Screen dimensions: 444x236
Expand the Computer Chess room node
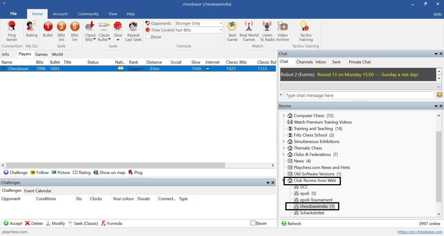pyautogui.click(x=284, y=116)
